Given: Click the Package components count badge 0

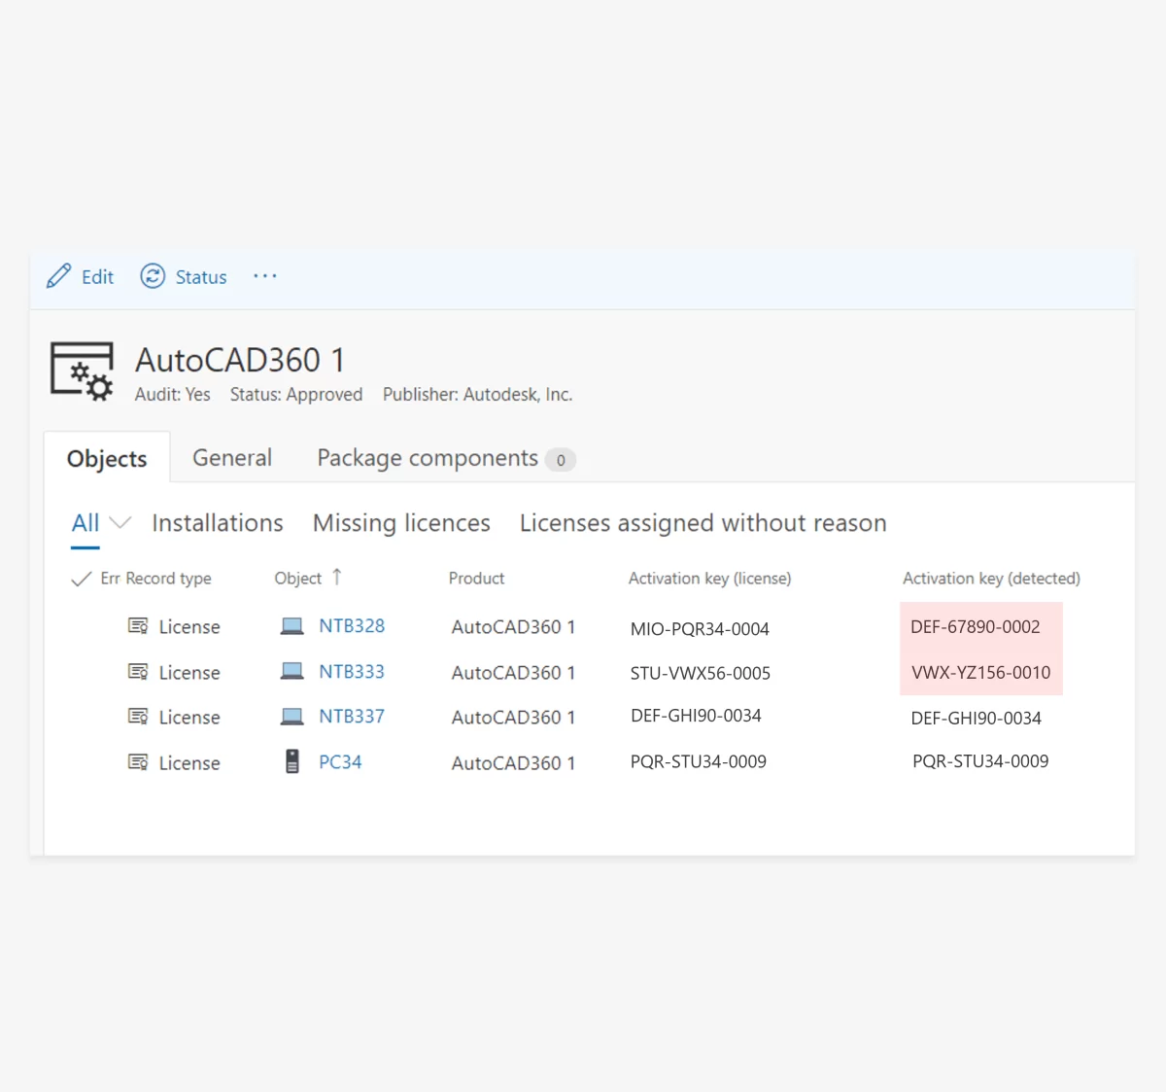Looking at the screenshot, I should tap(561, 460).
